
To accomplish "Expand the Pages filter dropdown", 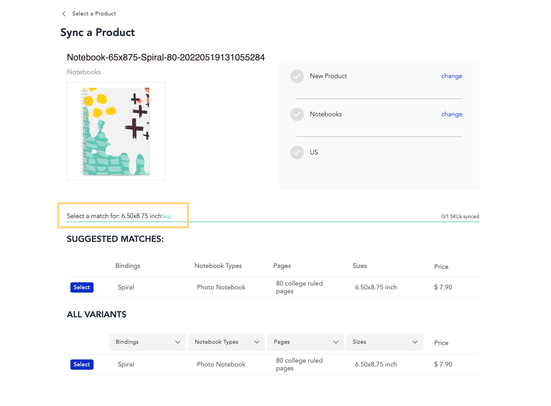I will point(306,342).
